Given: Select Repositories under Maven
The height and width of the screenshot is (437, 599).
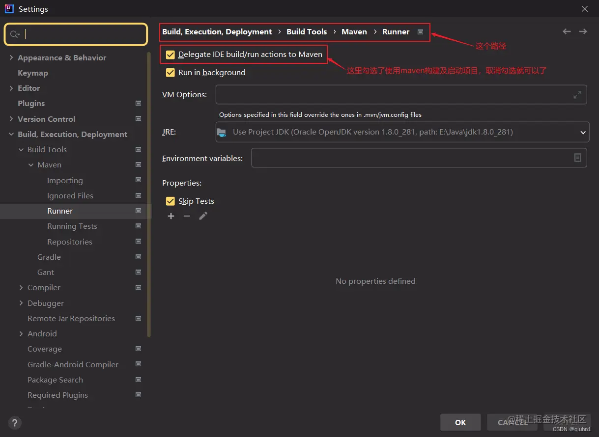Looking at the screenshot, I should tap(70, 242).
